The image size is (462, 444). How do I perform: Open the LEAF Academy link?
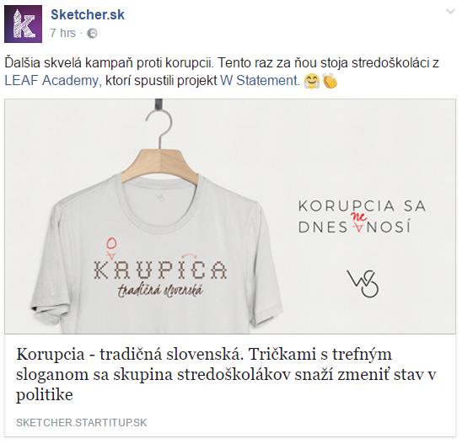click(51, 80)
